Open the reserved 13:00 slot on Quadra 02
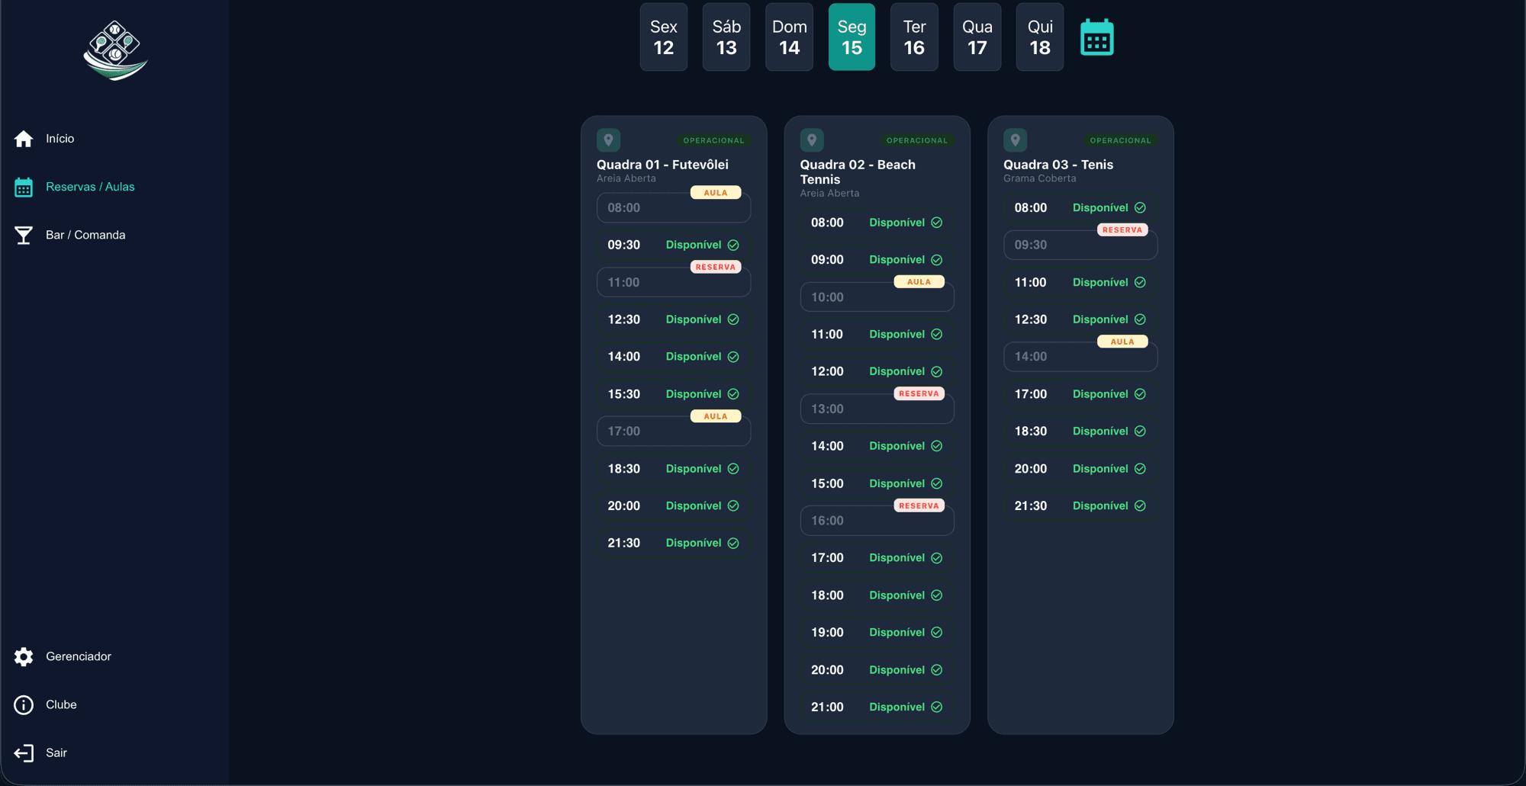1526x786 pixels. pyautogui.click(x=877, y=409)
